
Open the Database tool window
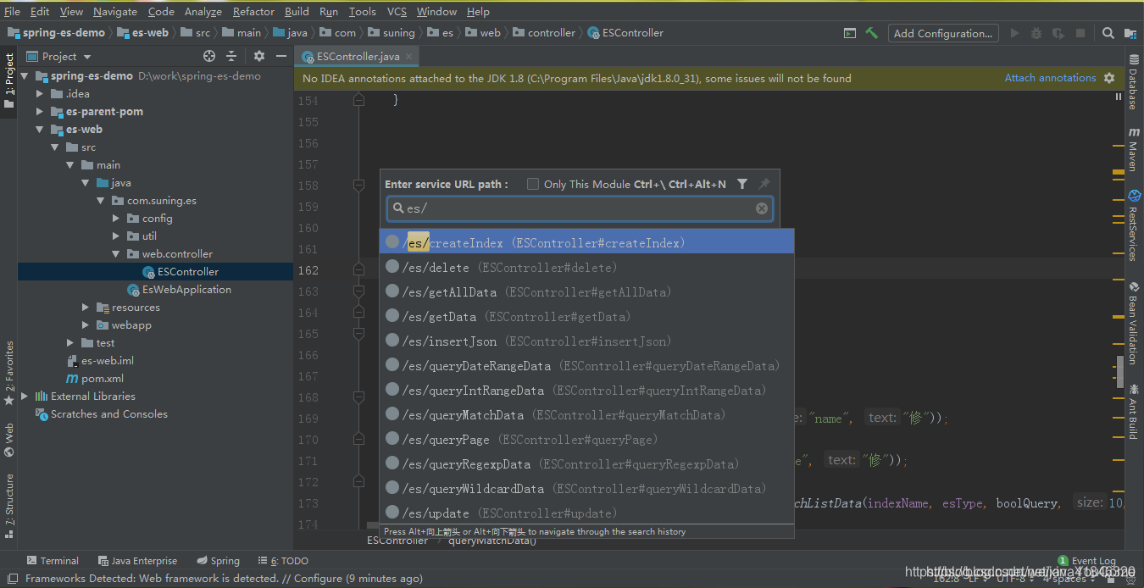pos(1133,83)
